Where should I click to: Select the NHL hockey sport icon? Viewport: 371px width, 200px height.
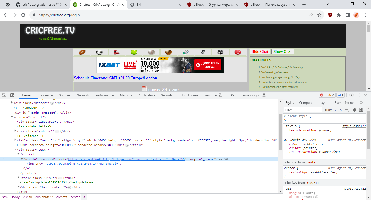tap(221, 52)
